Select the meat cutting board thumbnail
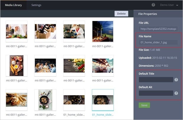 click(17, 65)
